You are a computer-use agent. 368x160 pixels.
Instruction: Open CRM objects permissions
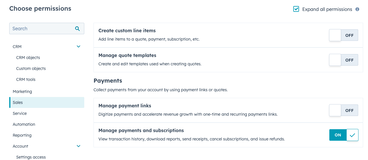point(28,58)
